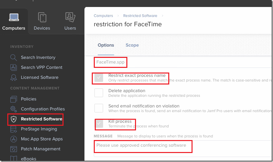
Task: Open the Computers section icon
Action: pos(14,17)
